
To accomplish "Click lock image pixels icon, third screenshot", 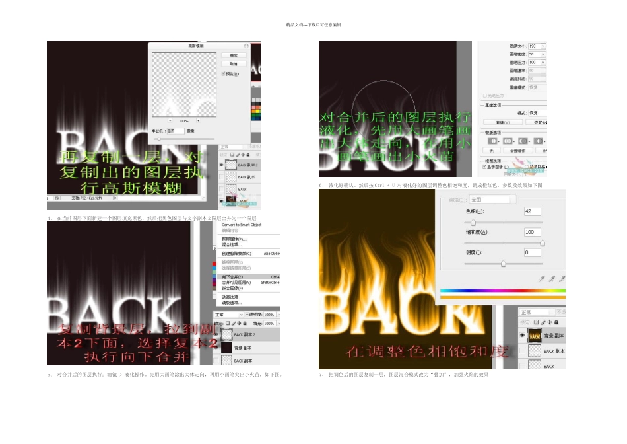I will click(x=234, y=324).
